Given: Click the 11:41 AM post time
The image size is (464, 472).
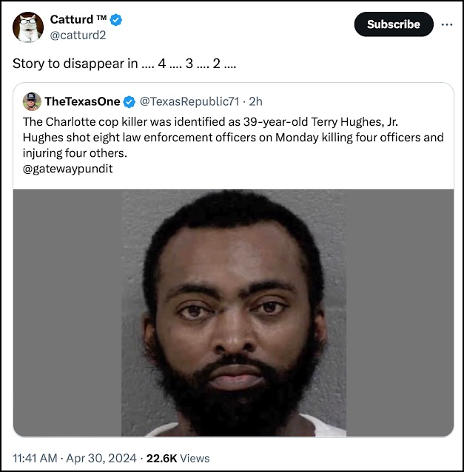Looking at the screenshot, I should click(34, 458).
